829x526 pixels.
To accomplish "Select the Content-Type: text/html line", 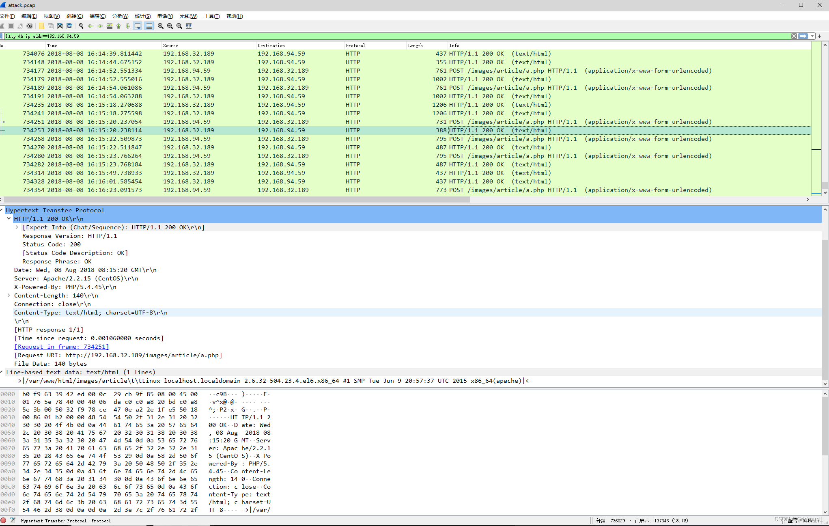I will pyautogui.click(x=91, y=313).
